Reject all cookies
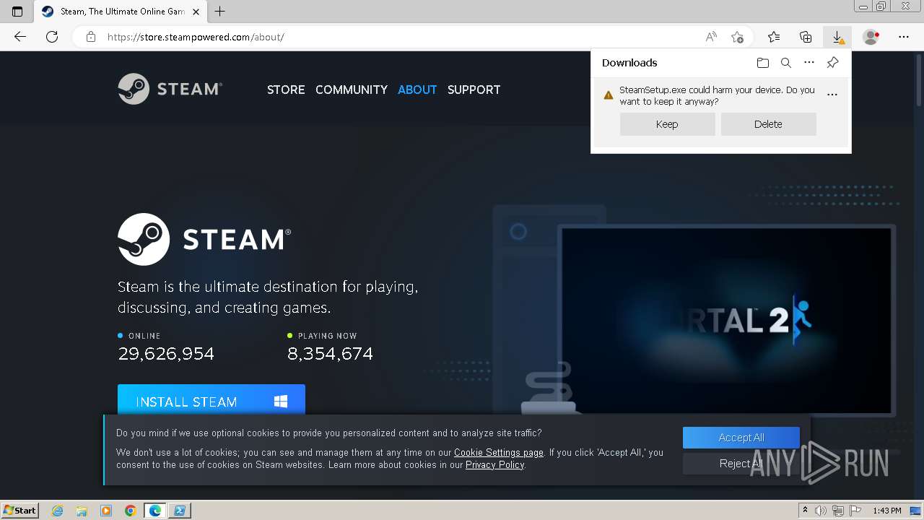Viewport: 924px width, 520px height. pyautogui.click(x=741, y=464)
